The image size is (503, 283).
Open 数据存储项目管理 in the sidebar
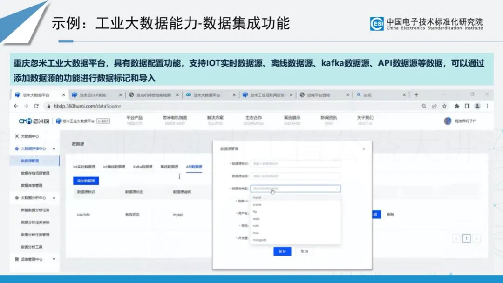[35, 173]
